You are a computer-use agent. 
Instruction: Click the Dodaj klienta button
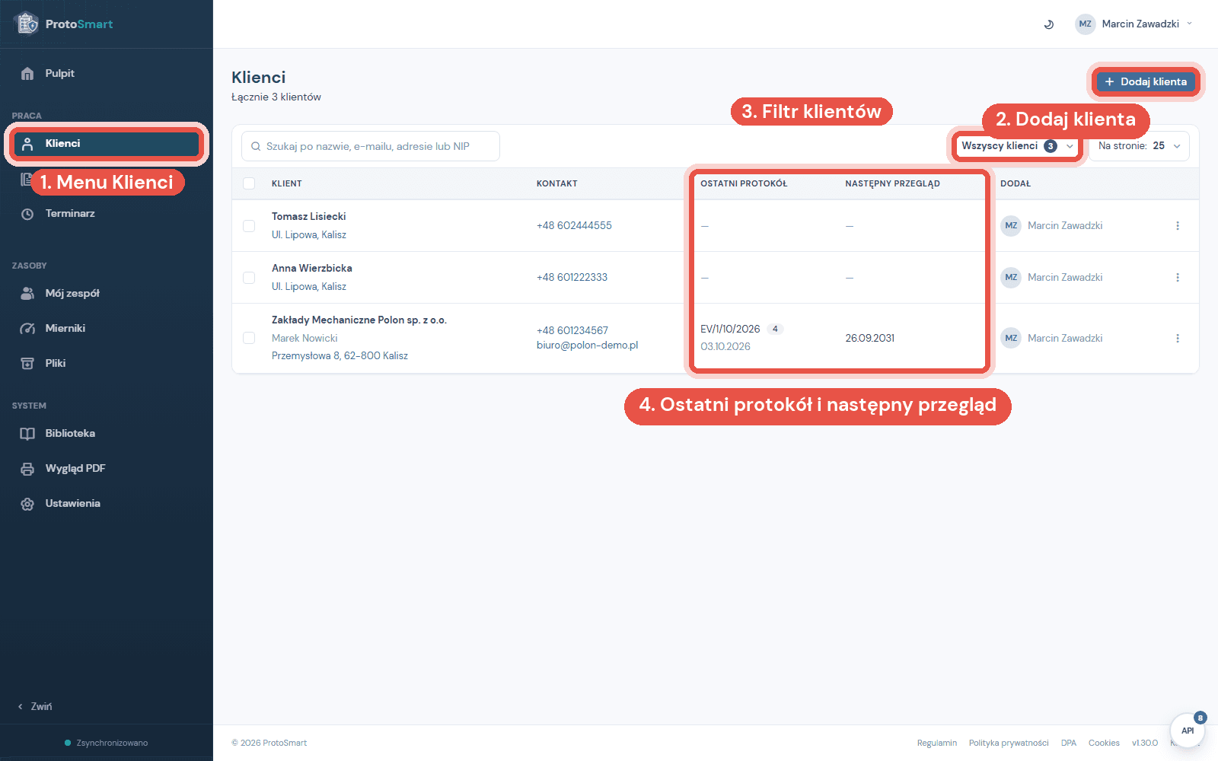point(1145,82)
